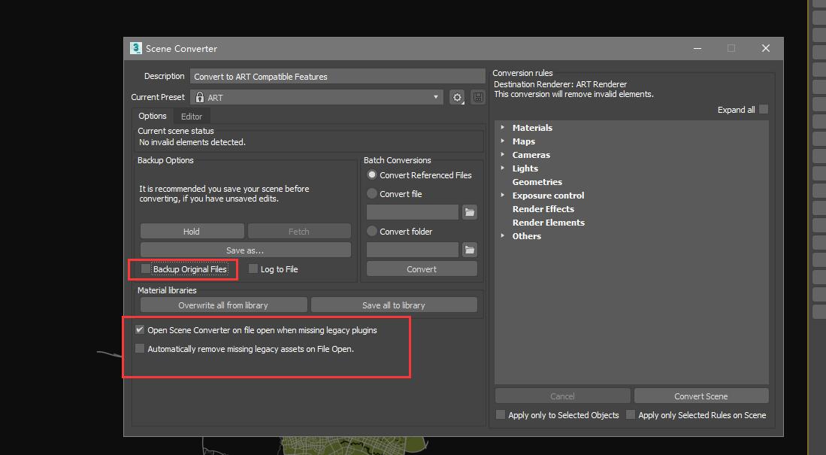Click Overwrite all from library

click(223, 305)
